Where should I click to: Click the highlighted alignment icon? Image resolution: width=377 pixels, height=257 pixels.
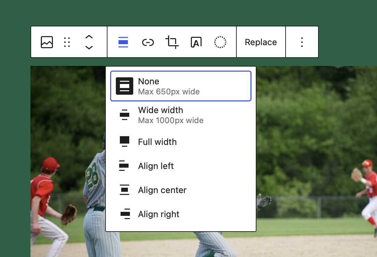tap(124, 42)
